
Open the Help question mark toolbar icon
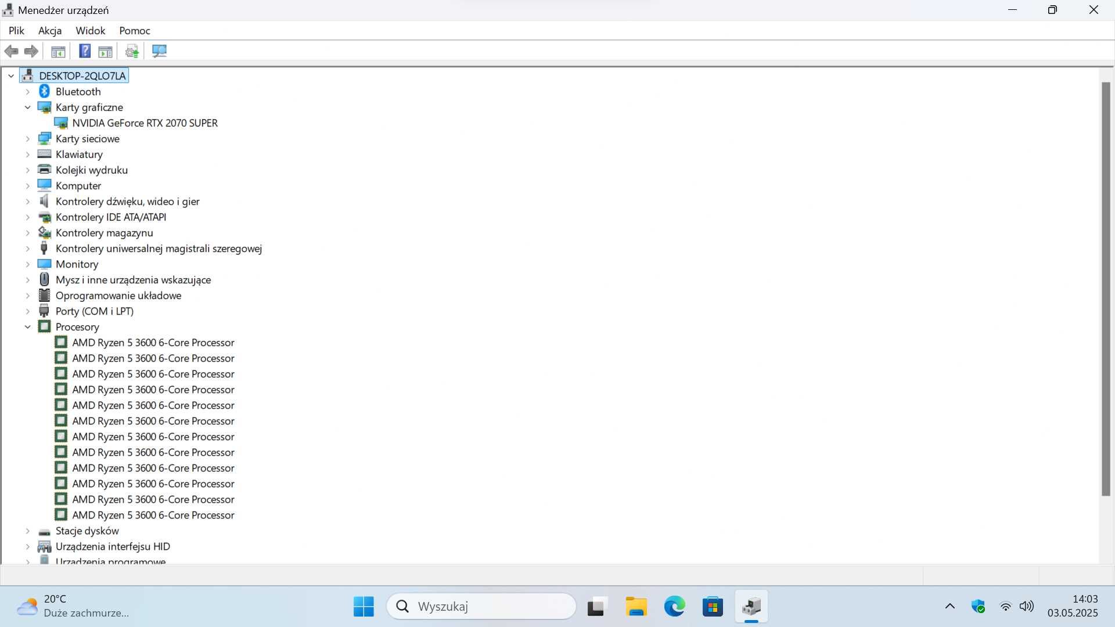coord(85,51)
